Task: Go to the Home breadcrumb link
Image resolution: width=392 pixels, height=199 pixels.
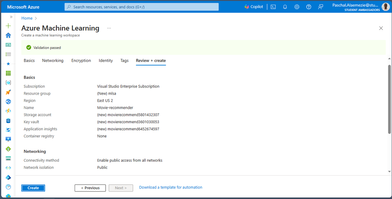Action: click(x=27, y=18)
